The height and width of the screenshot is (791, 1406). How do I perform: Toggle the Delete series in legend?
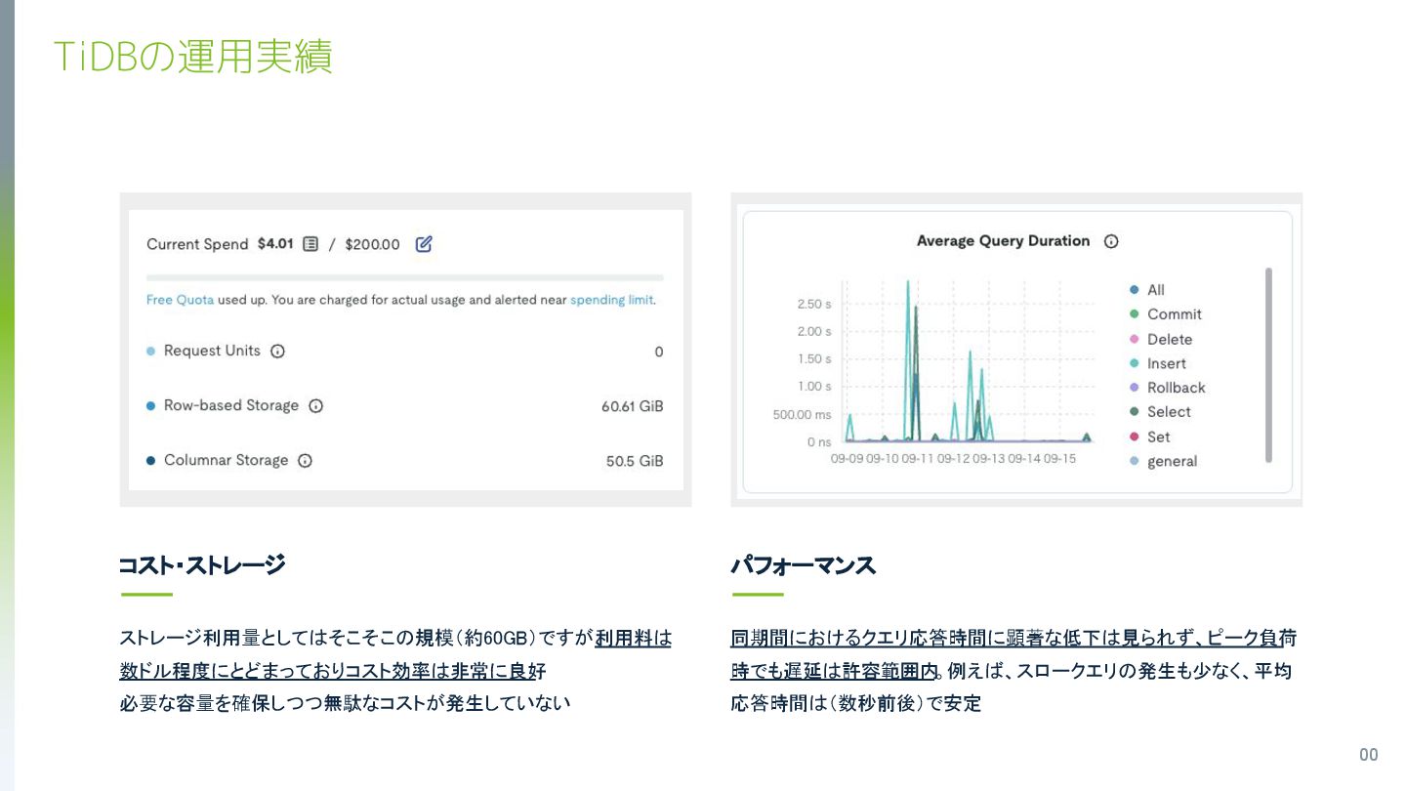(x=1161, y=340)
